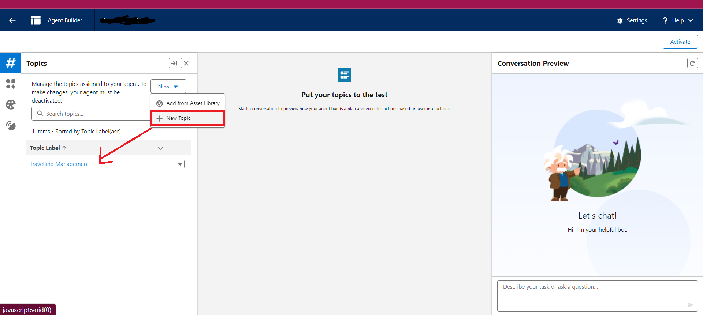Open the palette sidebar icon
This screenshot has height=315, width=703.
click(x=11, y=105)
